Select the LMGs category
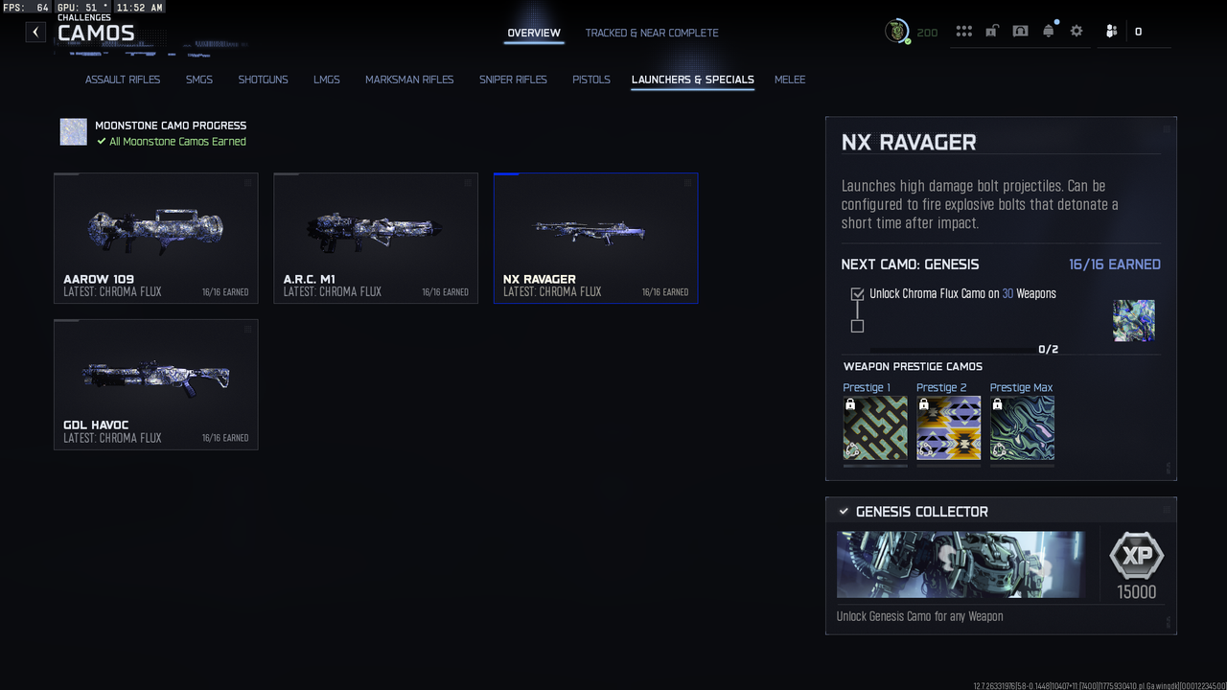Screen dimensions: 1227x690 point(327,80)
